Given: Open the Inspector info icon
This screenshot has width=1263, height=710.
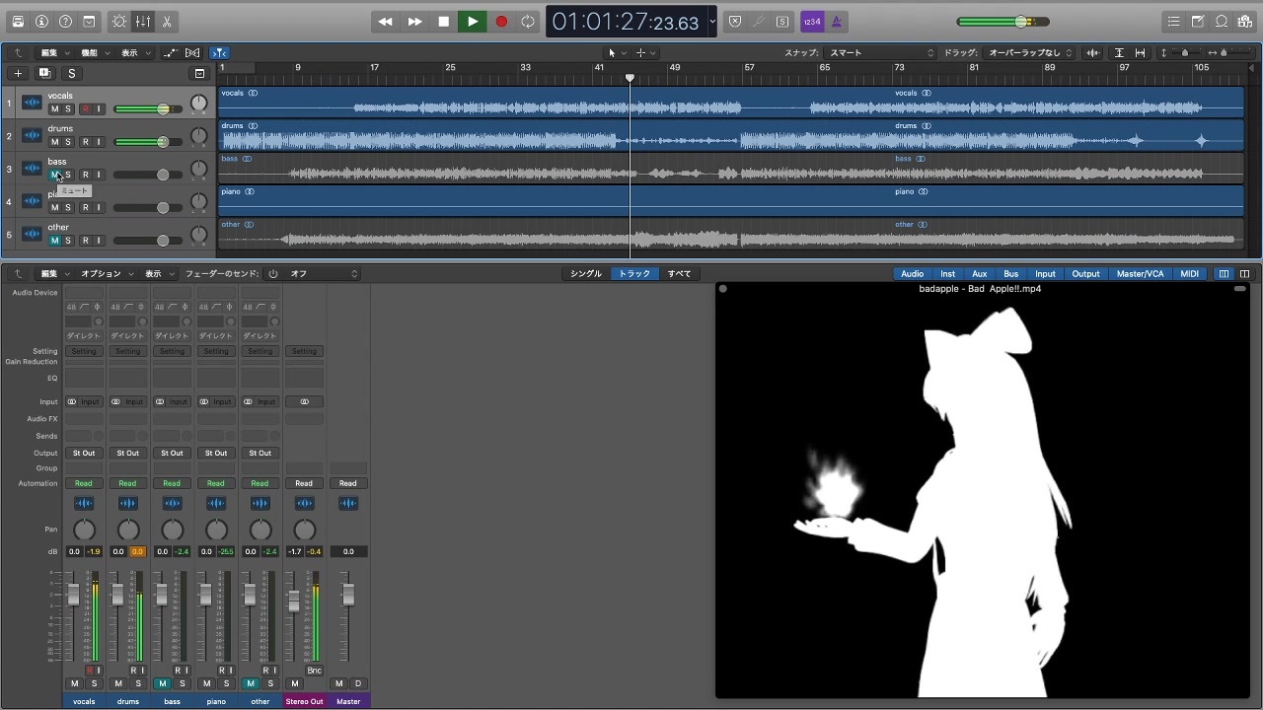Looking at the screenshot, I should 41,22.
